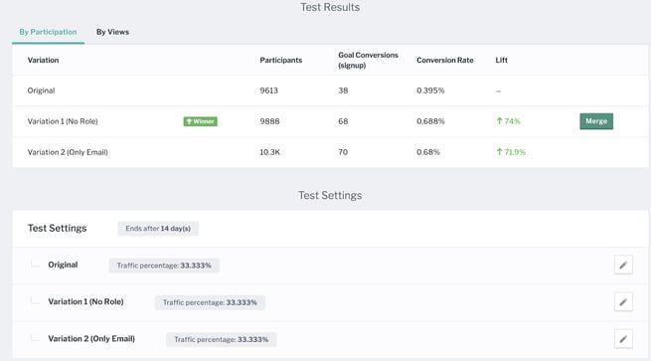Screen dimensions: 651x361
Task: Click the 9613 participants value
Action: click(x=269, y=90)
